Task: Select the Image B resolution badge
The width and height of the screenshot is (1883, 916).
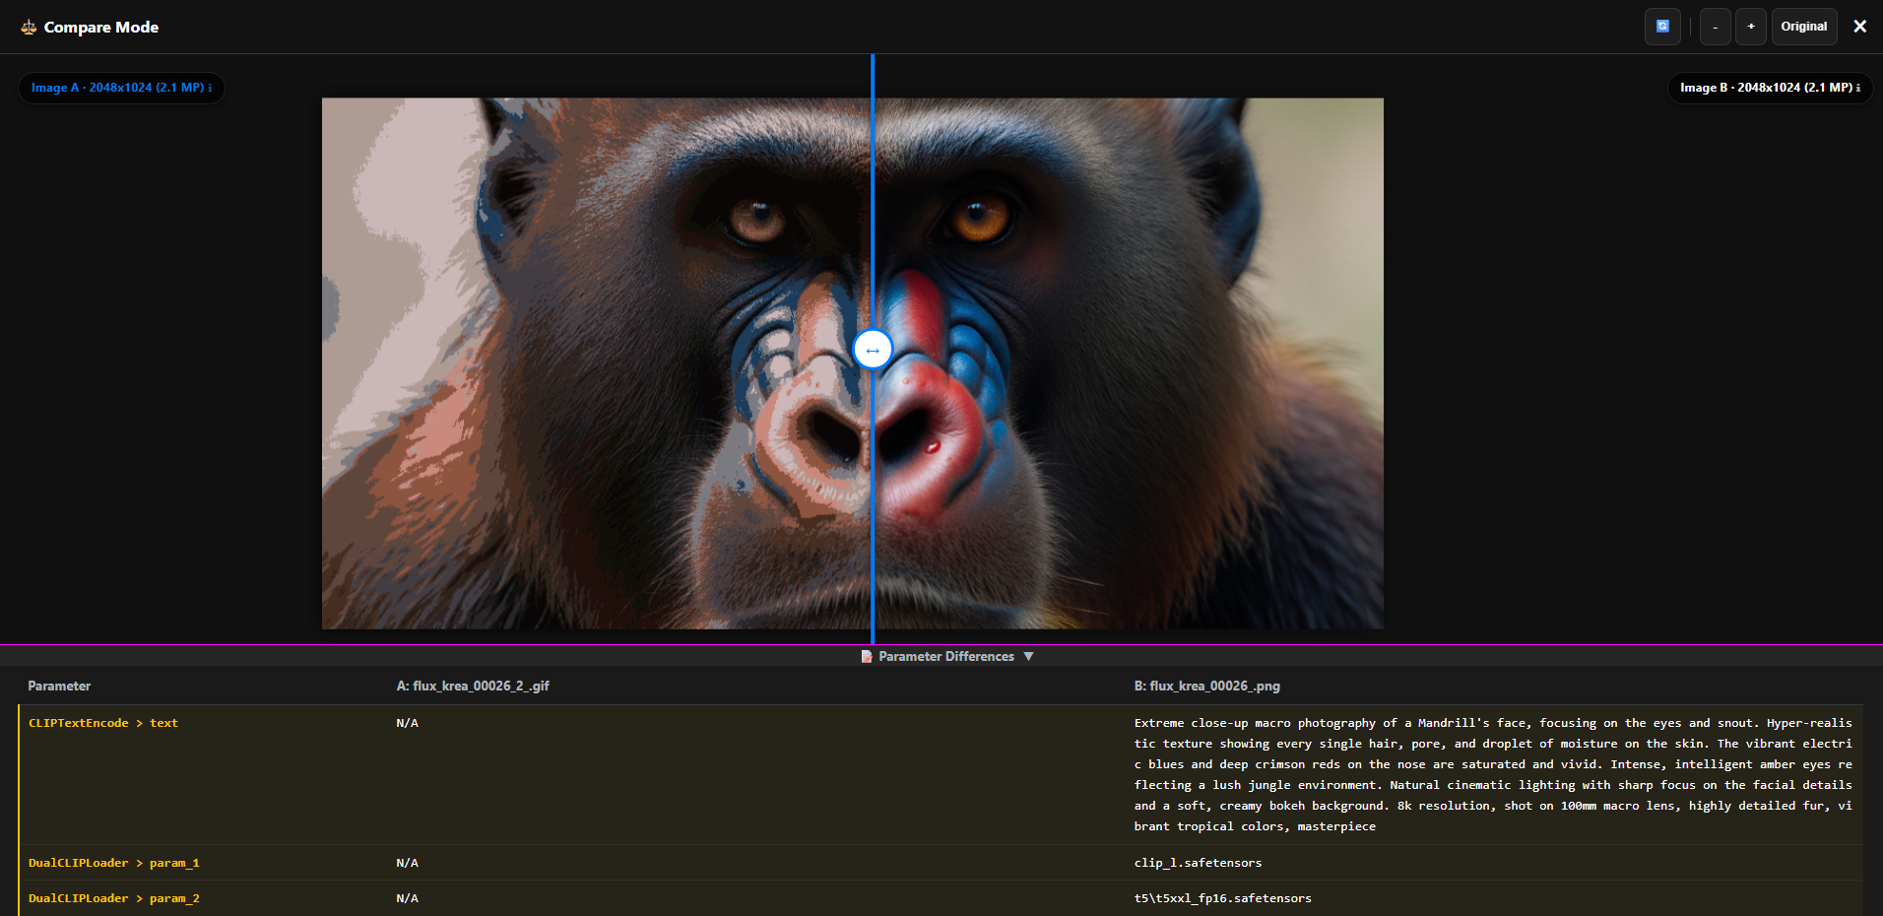Action: click(1769, 88)
